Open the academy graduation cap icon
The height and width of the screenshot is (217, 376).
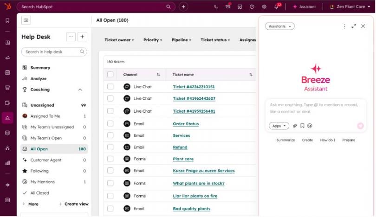228,6
